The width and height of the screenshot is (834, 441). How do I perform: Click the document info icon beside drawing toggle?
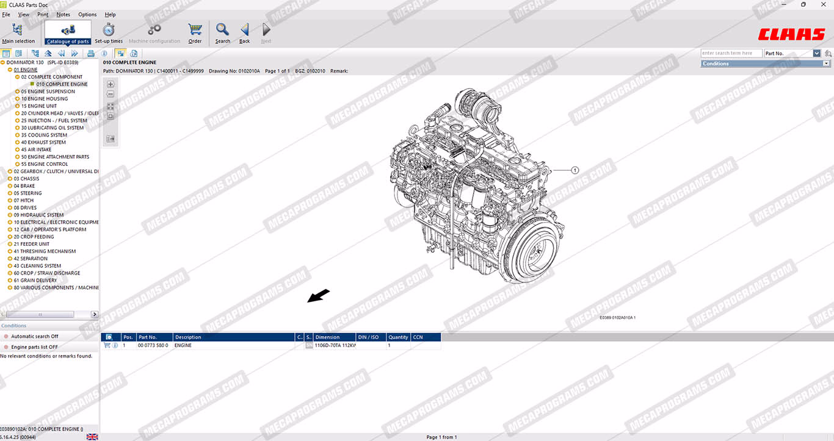134,54
